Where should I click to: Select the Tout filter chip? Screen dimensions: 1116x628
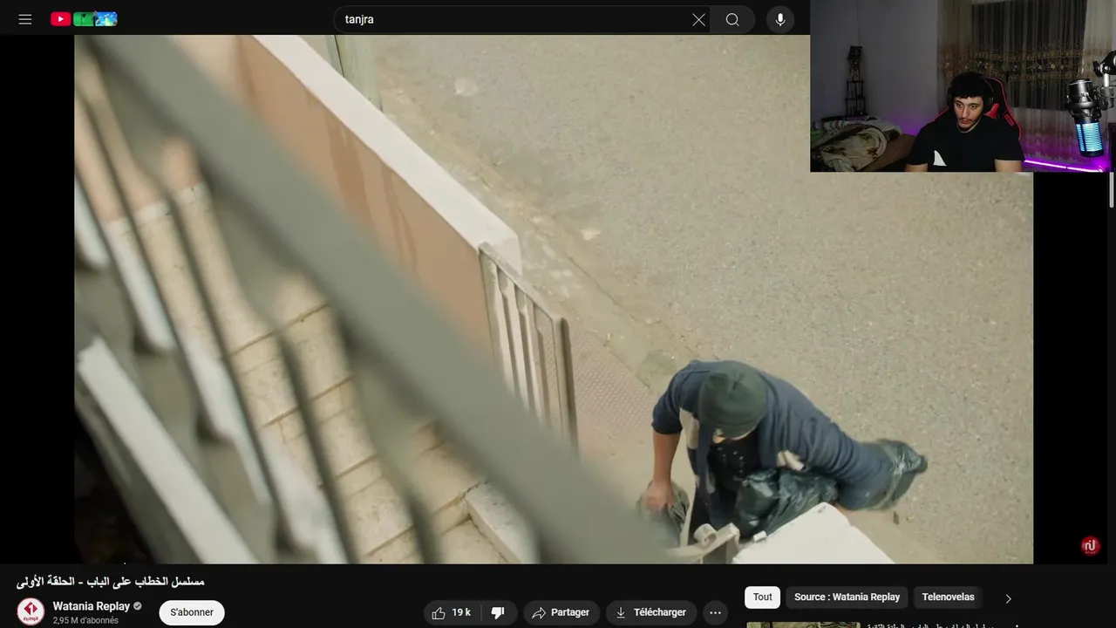click(763, 597)
